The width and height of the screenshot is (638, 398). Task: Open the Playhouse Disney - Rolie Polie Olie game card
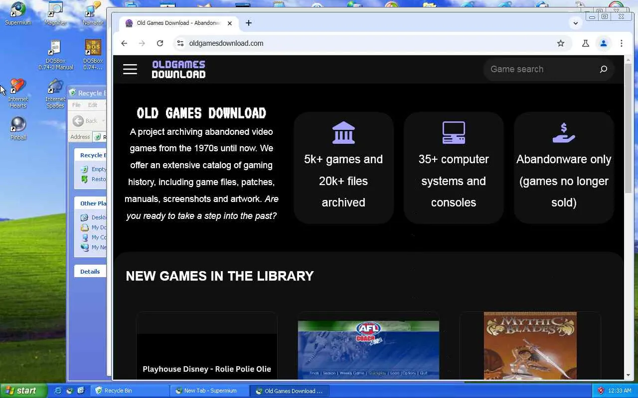(207, 346)
